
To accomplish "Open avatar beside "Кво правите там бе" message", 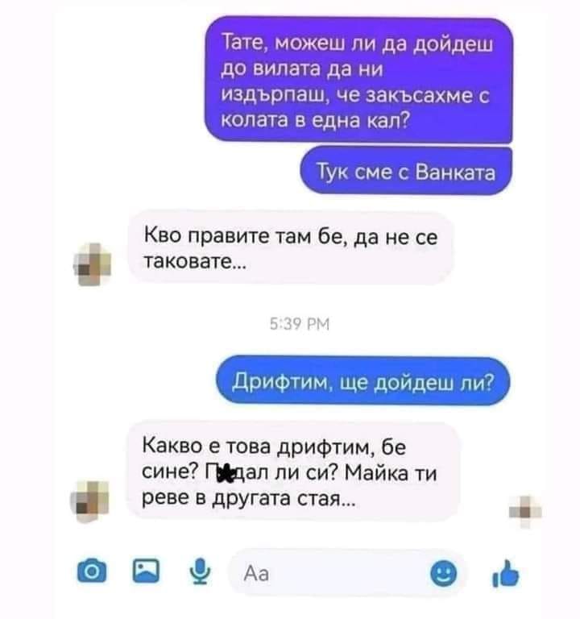I will click(x=92, y=264).
